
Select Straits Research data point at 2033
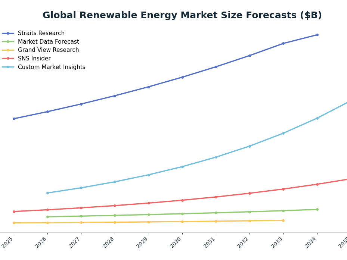click(x=283, y=44)
